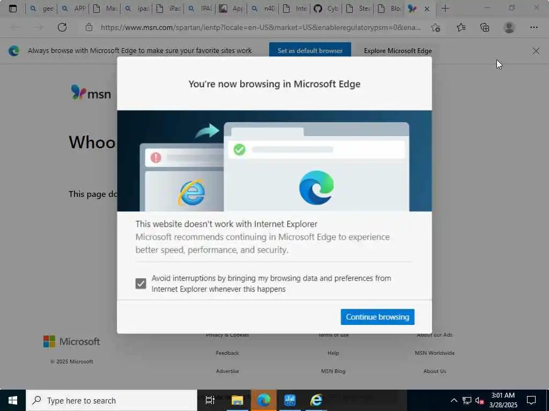Open the Collections icon
The image size is (549, 411).
click(485, 27)
